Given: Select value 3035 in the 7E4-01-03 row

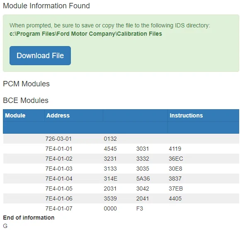Looking at the screenshot, I should [143, 169].
